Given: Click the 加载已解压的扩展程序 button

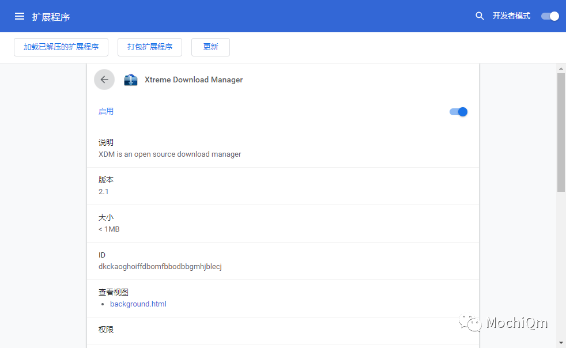Looking at the screenshot, I should point(61,47).
